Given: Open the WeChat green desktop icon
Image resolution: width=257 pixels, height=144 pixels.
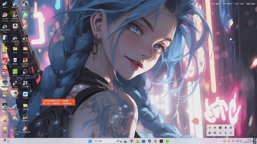Looking at the screenshot, I should click(x=25, y=16).
